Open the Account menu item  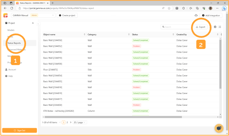click(x=12, y=70)
